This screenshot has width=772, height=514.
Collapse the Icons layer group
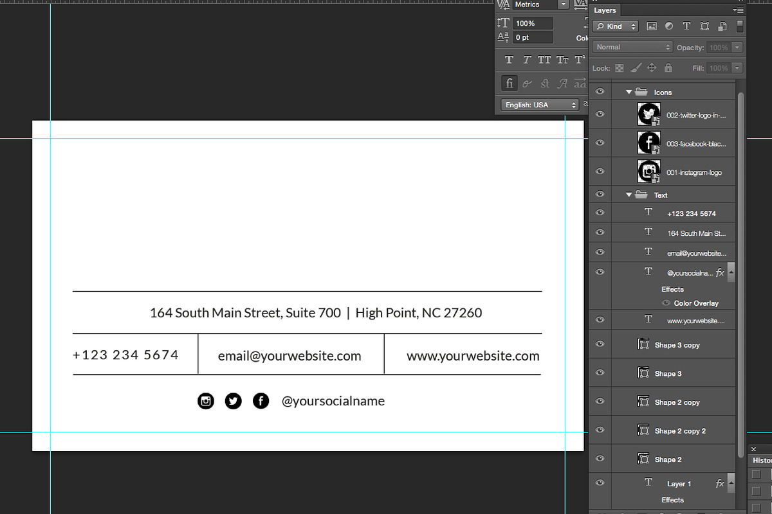pyautogui.click(x=629, y=92)
